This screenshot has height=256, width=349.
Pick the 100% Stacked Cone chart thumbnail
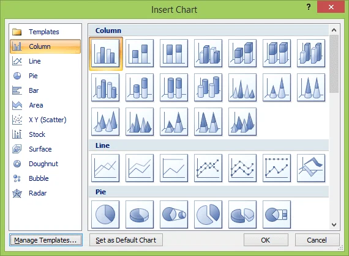311,88
